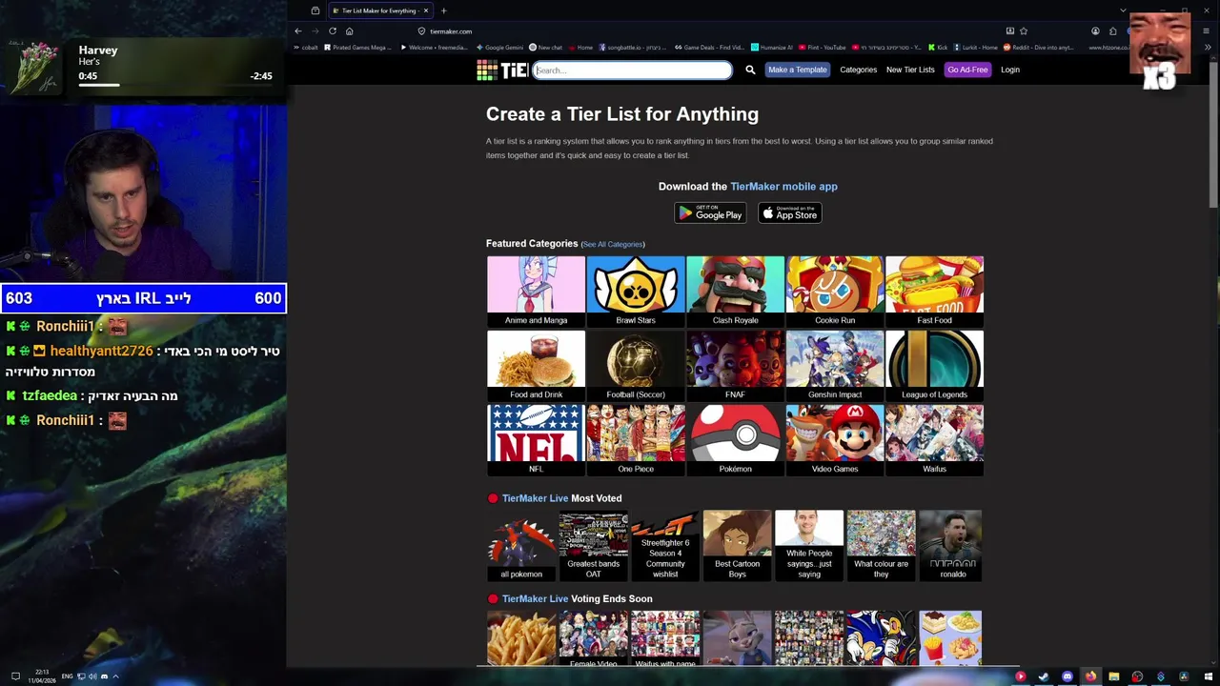Open the Brawl Stars category
This screenshot has width=1220, height=686.
(636, 292)
